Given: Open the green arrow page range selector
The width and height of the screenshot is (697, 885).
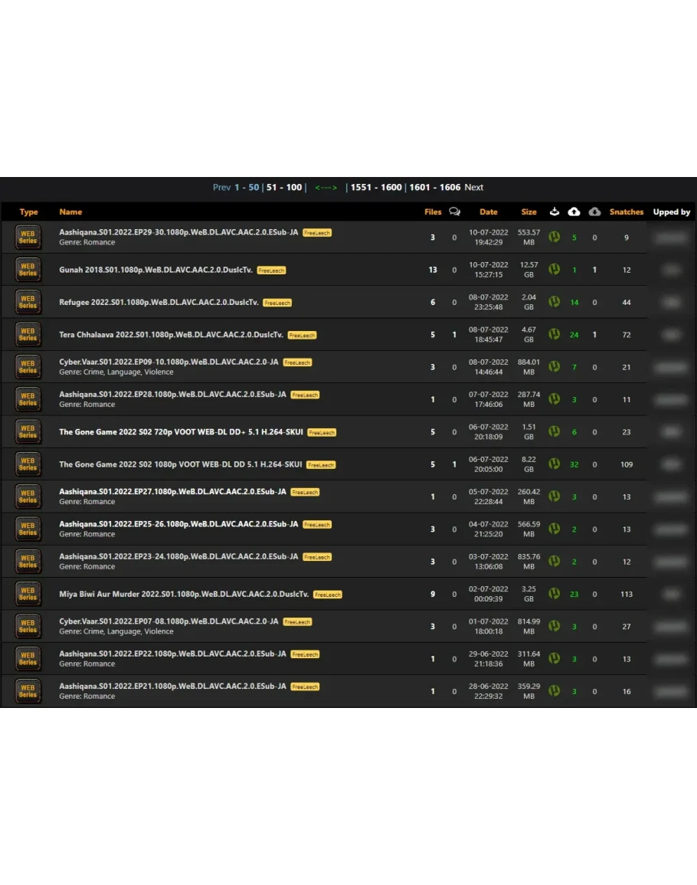Looking at the screenshot, I should click(326, 188).
